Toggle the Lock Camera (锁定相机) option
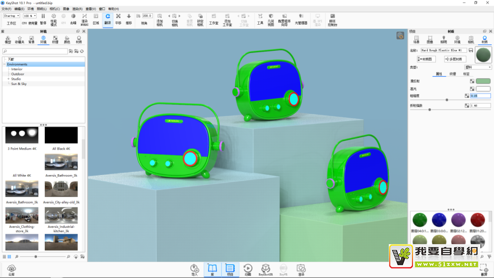This screenshot has height=278, width=494. pyautogui.click(x=200, y=18)
